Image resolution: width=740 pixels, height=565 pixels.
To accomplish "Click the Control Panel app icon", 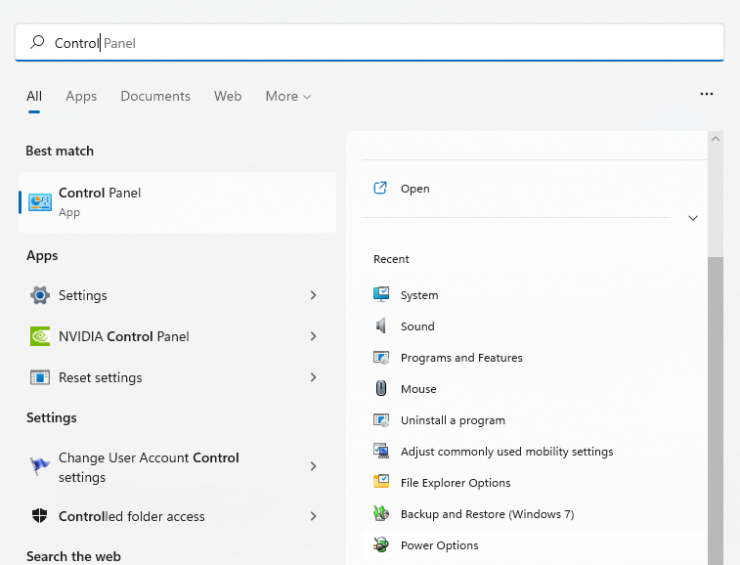I will [x=40, y=201].
